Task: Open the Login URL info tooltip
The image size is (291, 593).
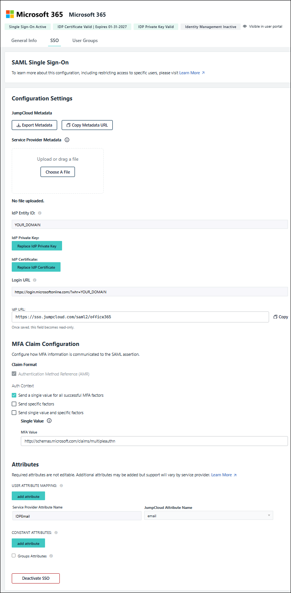Action: (34, 280)
